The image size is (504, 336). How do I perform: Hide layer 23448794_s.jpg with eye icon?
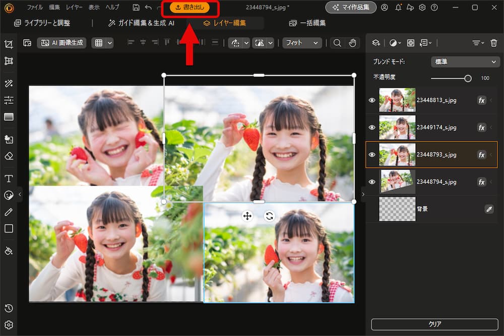(372, 182)
